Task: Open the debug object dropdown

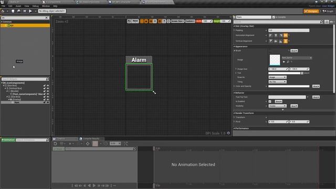Action: point(52,11)
